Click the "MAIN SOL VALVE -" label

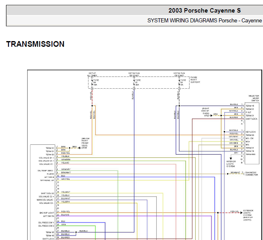click(45, 200)
